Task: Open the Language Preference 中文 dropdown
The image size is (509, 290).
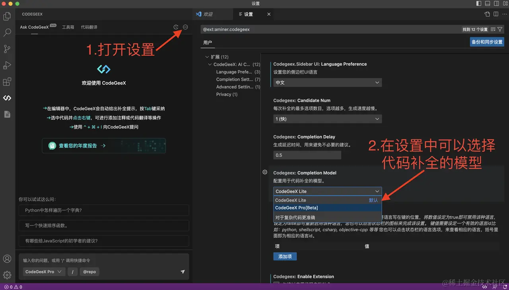Action: click(328, 82)
